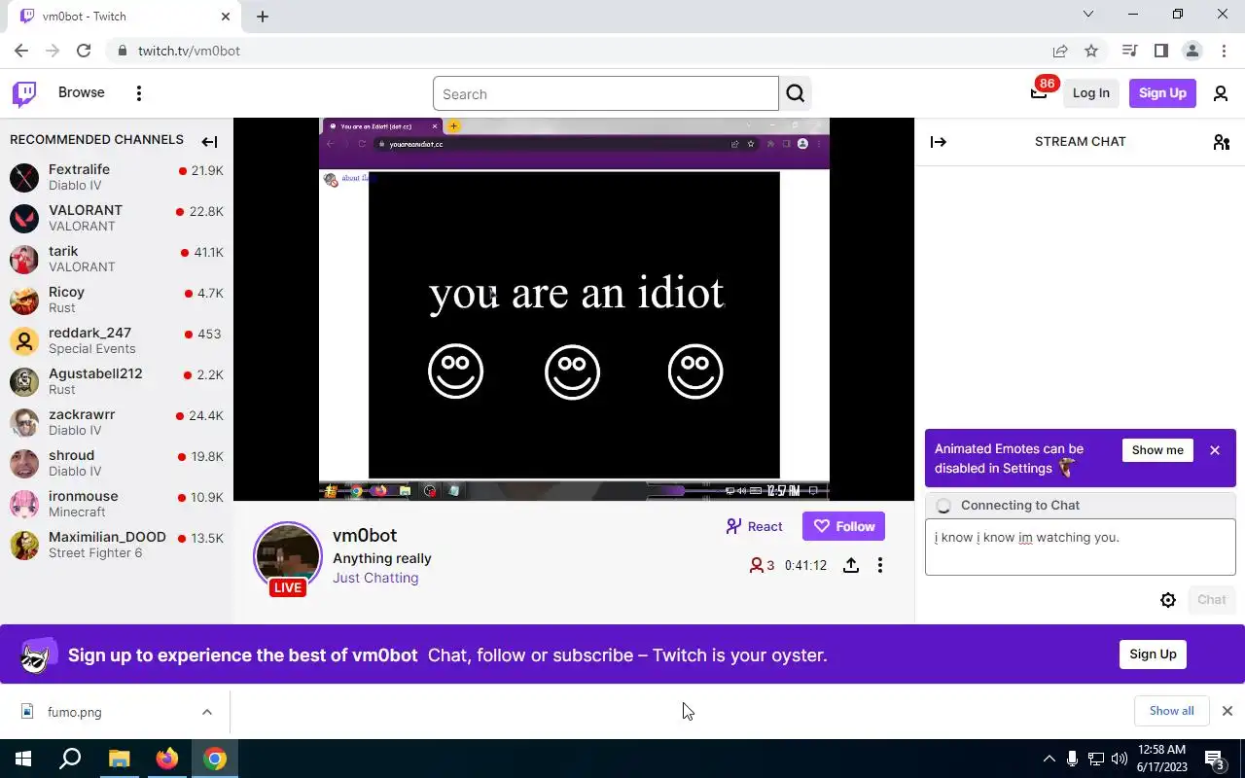Open the Just Chatting category link
Viewport: 1245px width, 778px height.
375,578
